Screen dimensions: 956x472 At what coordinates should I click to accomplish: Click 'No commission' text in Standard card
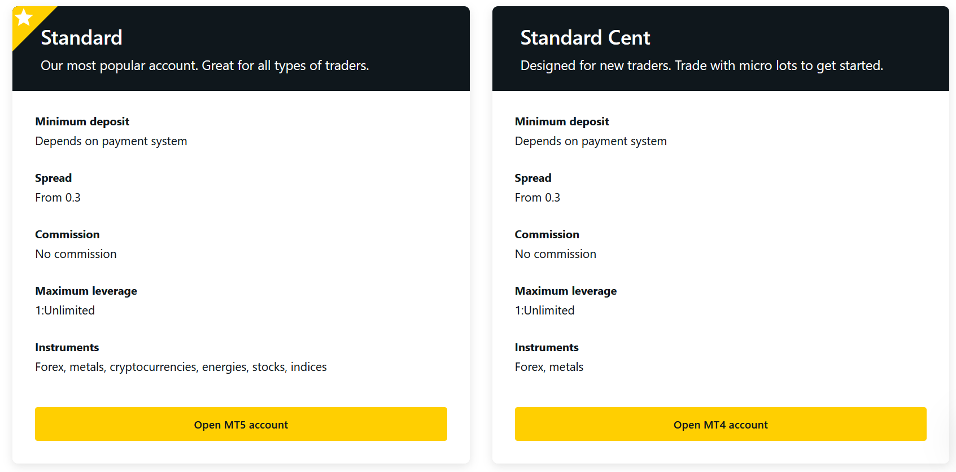(76, 254)
